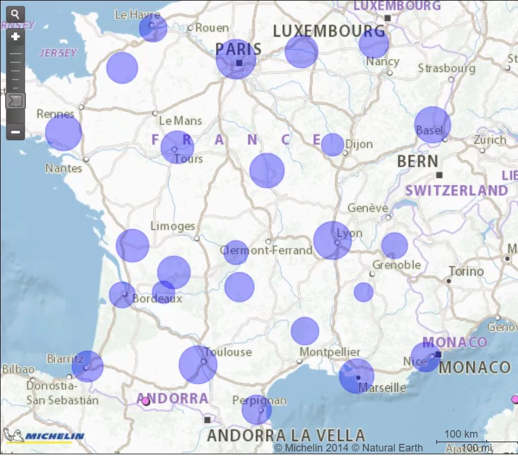The height and width of the screenshot is (456, 518).
Task: Click the Zürich city label
Action: [490, 140]
